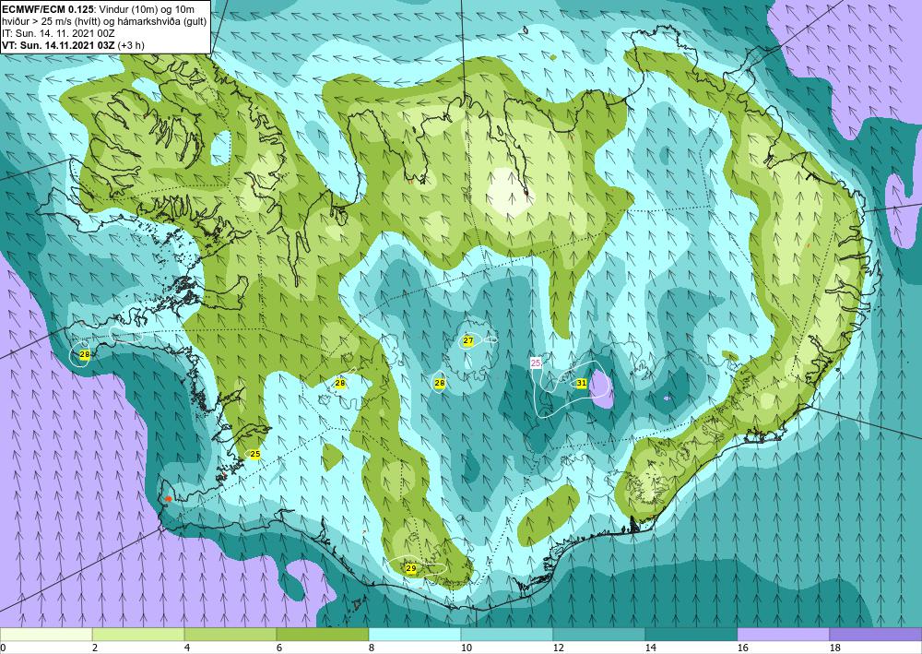Click the '(+3 h)' forecast offset text
The width and height of the screenshot is (922, 654).
[131, 44]
